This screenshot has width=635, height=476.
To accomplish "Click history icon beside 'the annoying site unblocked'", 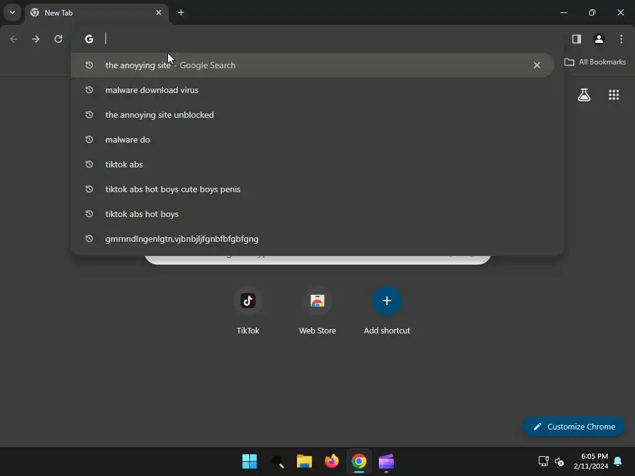I will tap(89, 115).
